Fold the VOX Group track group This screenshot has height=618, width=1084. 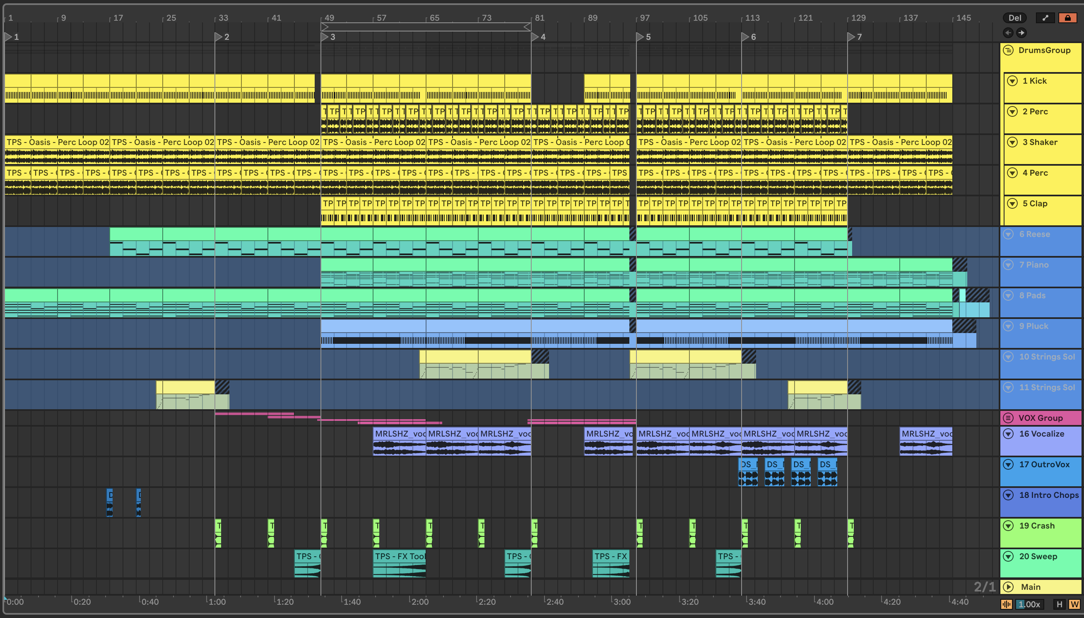[x=1009, y=418]
